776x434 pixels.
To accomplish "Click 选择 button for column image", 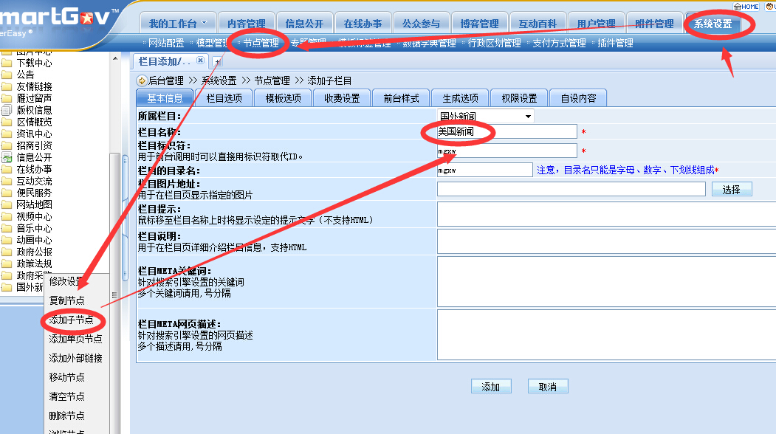I will coord(731,190).
